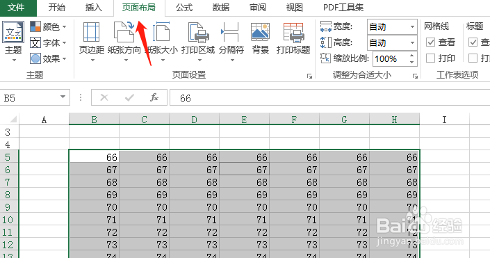Click the 纸张方向 orientation icon
The image size is (490, 258).
coord(124,32)
